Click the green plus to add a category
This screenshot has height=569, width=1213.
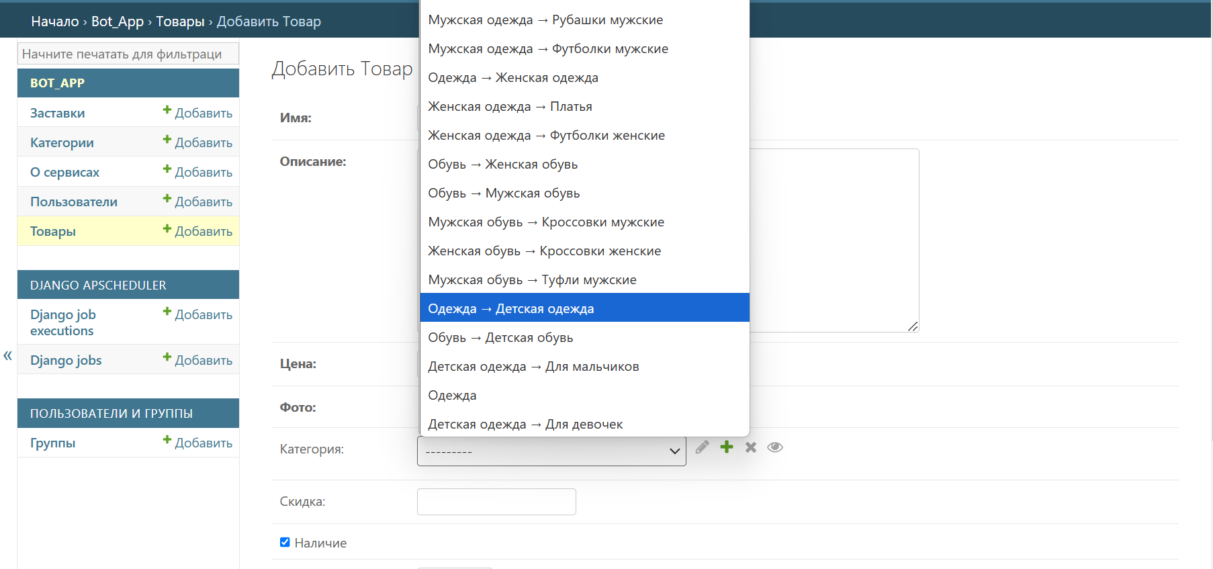pyautogui.click(x=727, y=447)
